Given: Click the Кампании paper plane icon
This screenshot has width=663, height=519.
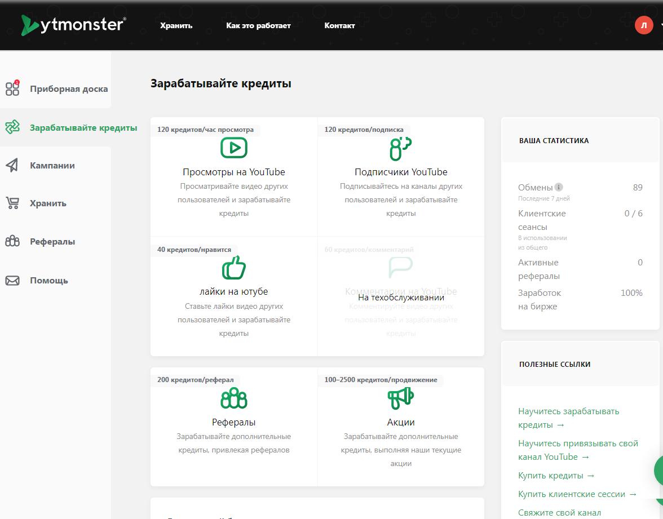Looking at the screenshot, I should 12,165.
